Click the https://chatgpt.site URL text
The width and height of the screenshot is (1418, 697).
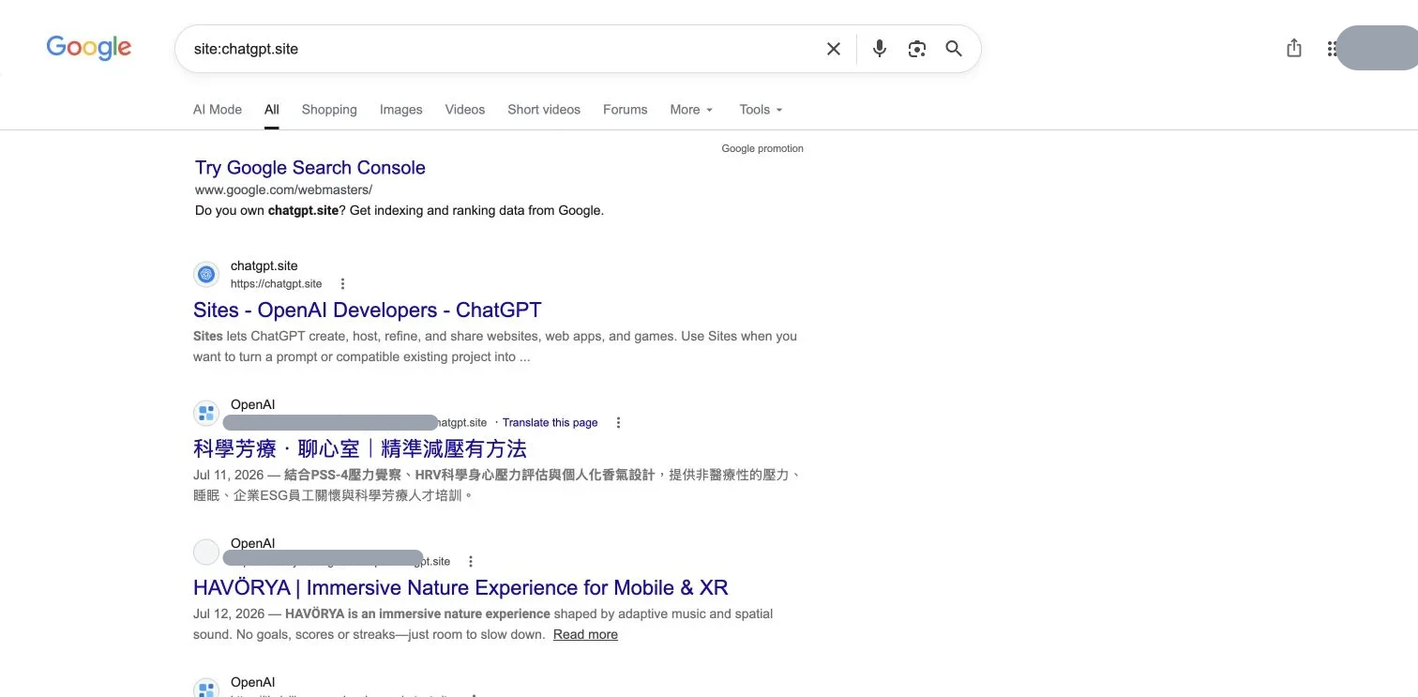click(x=276, y=283)
